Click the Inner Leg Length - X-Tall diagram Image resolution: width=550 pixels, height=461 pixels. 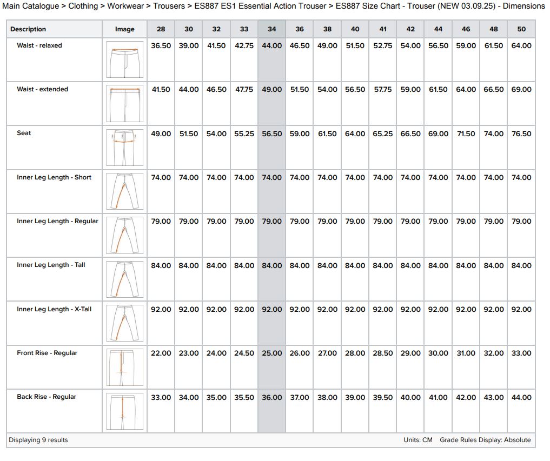[124, 324]
